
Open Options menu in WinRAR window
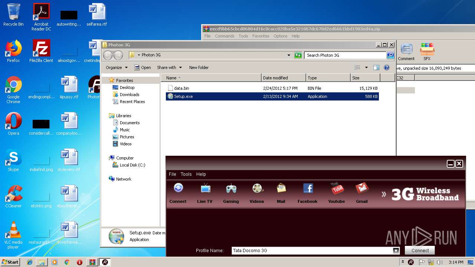[281, 36]
